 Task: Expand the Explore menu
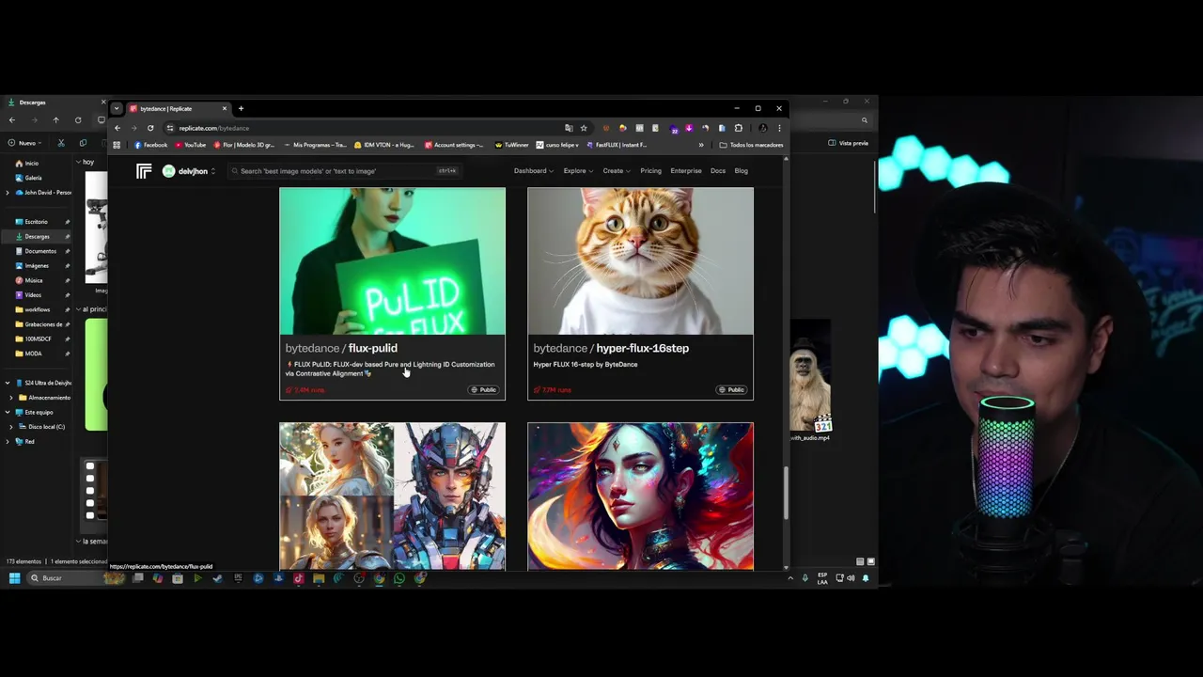578,171
